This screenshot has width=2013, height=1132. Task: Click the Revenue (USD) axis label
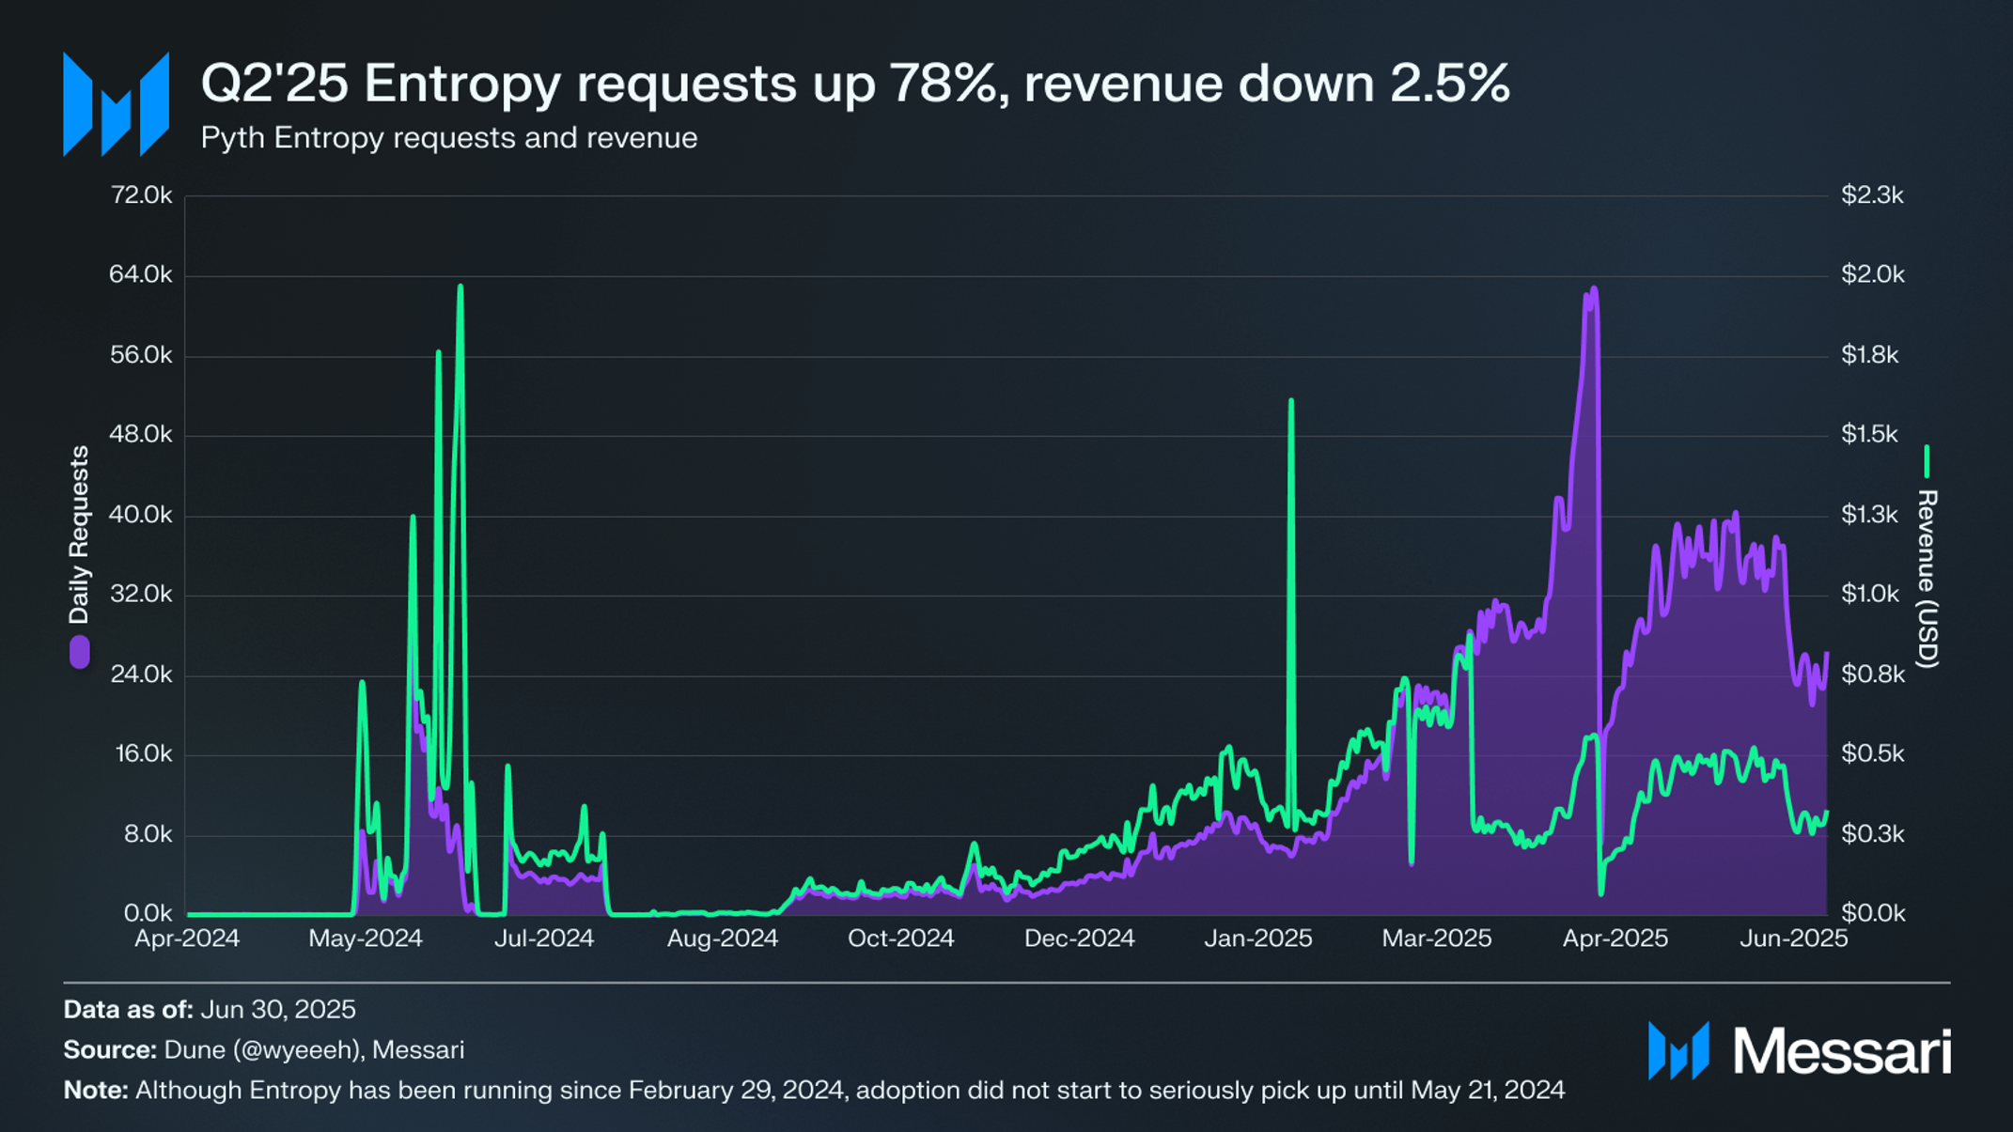pyautogui.click(x=1927, y=579)
